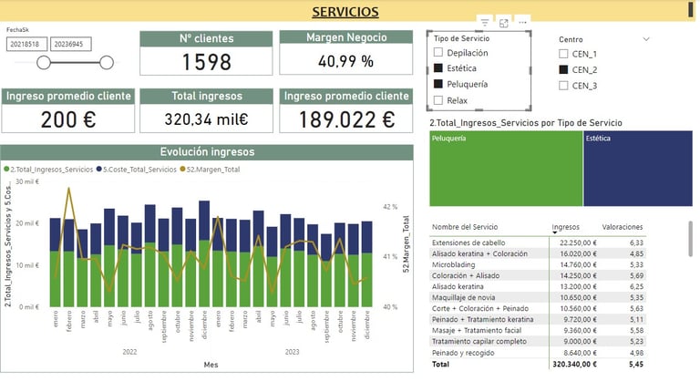Click the 200 € card value
Image resolution: width=700 pixels, height=392 pixels.
click(x=68, y=119)
